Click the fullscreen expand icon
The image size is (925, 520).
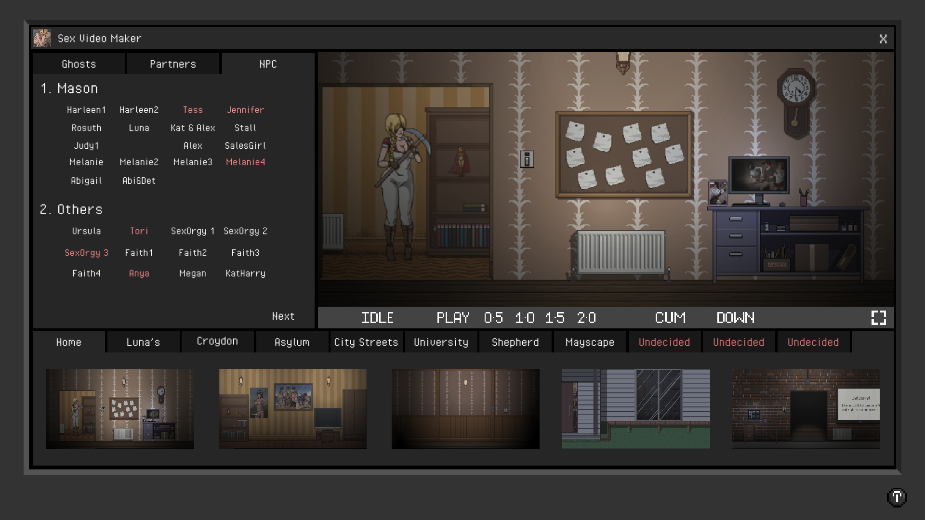(878, 318)
